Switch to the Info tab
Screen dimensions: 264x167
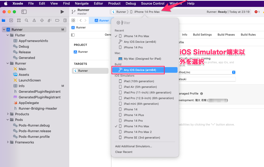184,35
